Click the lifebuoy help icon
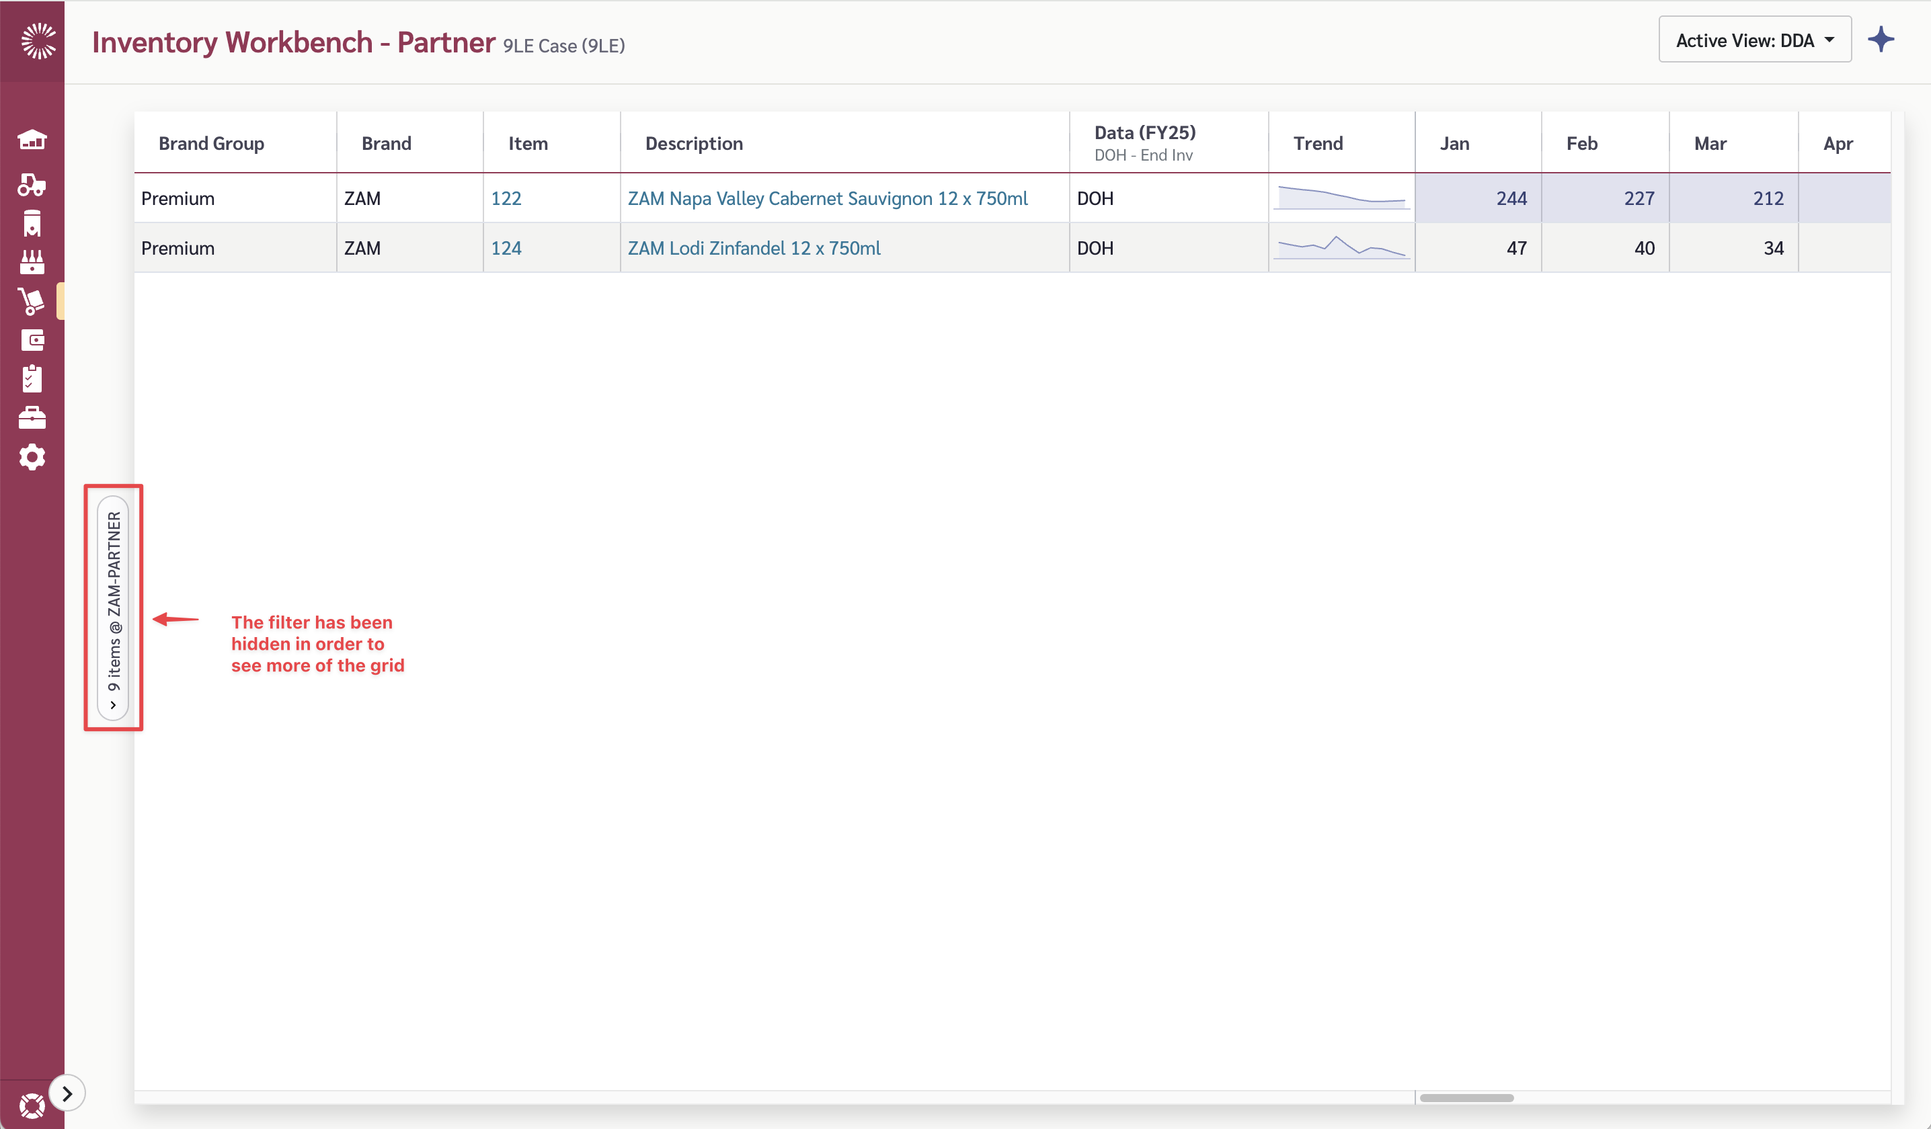 (x=32, y=1106)
